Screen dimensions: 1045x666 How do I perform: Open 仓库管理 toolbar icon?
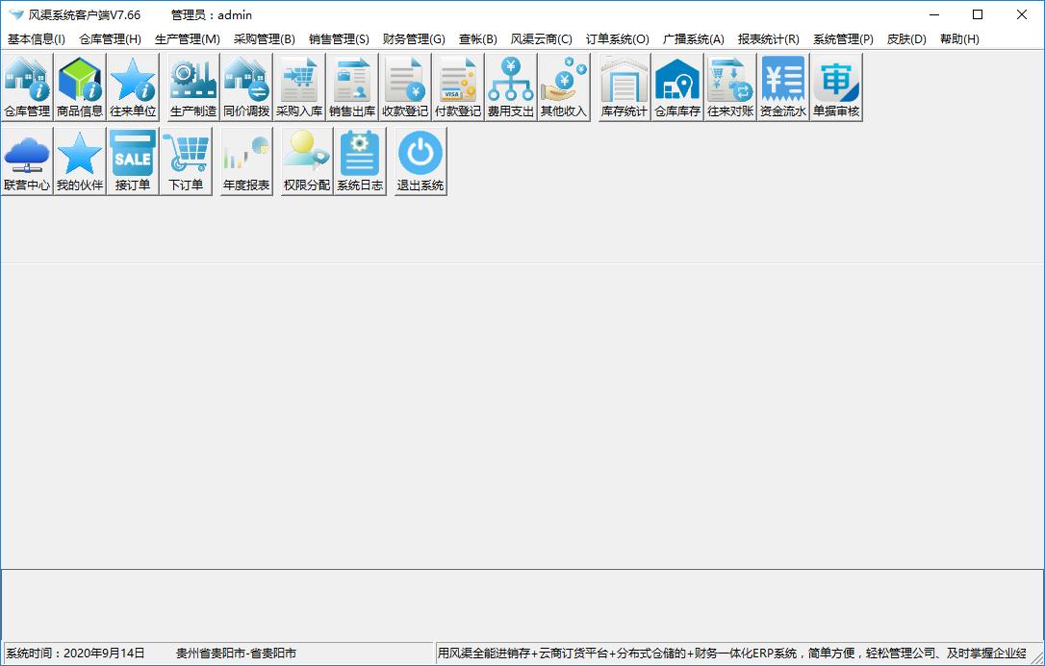point(27,87)
